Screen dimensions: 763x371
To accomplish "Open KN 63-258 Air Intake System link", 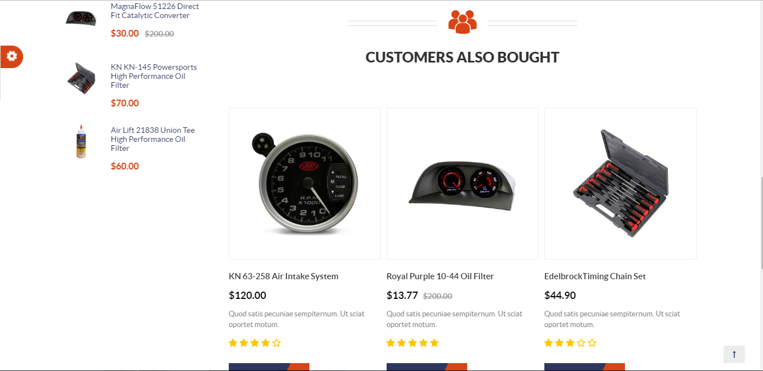I will (x=283, y=276).
